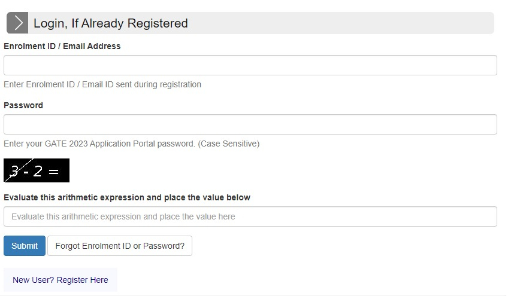
Task: Click the minus sign in captcha image
Action: tap(26, 172)
